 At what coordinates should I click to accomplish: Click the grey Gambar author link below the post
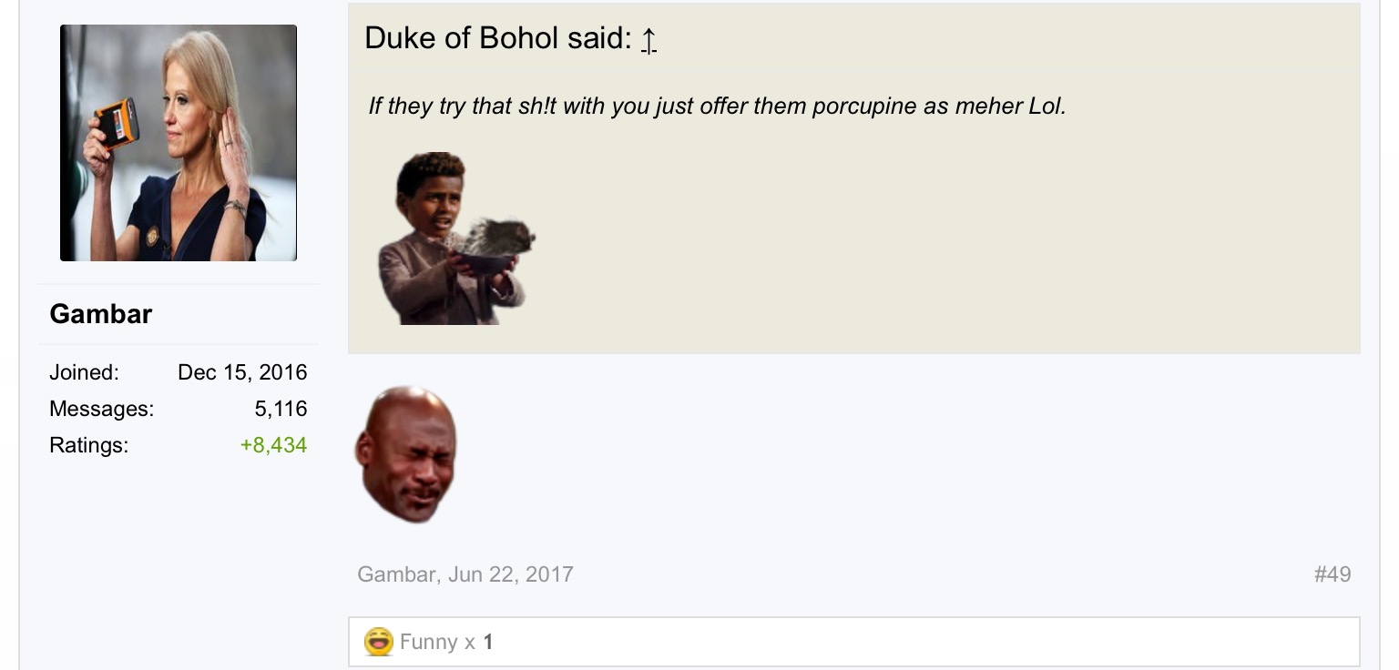pyautogui.click(x=397, y=574)
